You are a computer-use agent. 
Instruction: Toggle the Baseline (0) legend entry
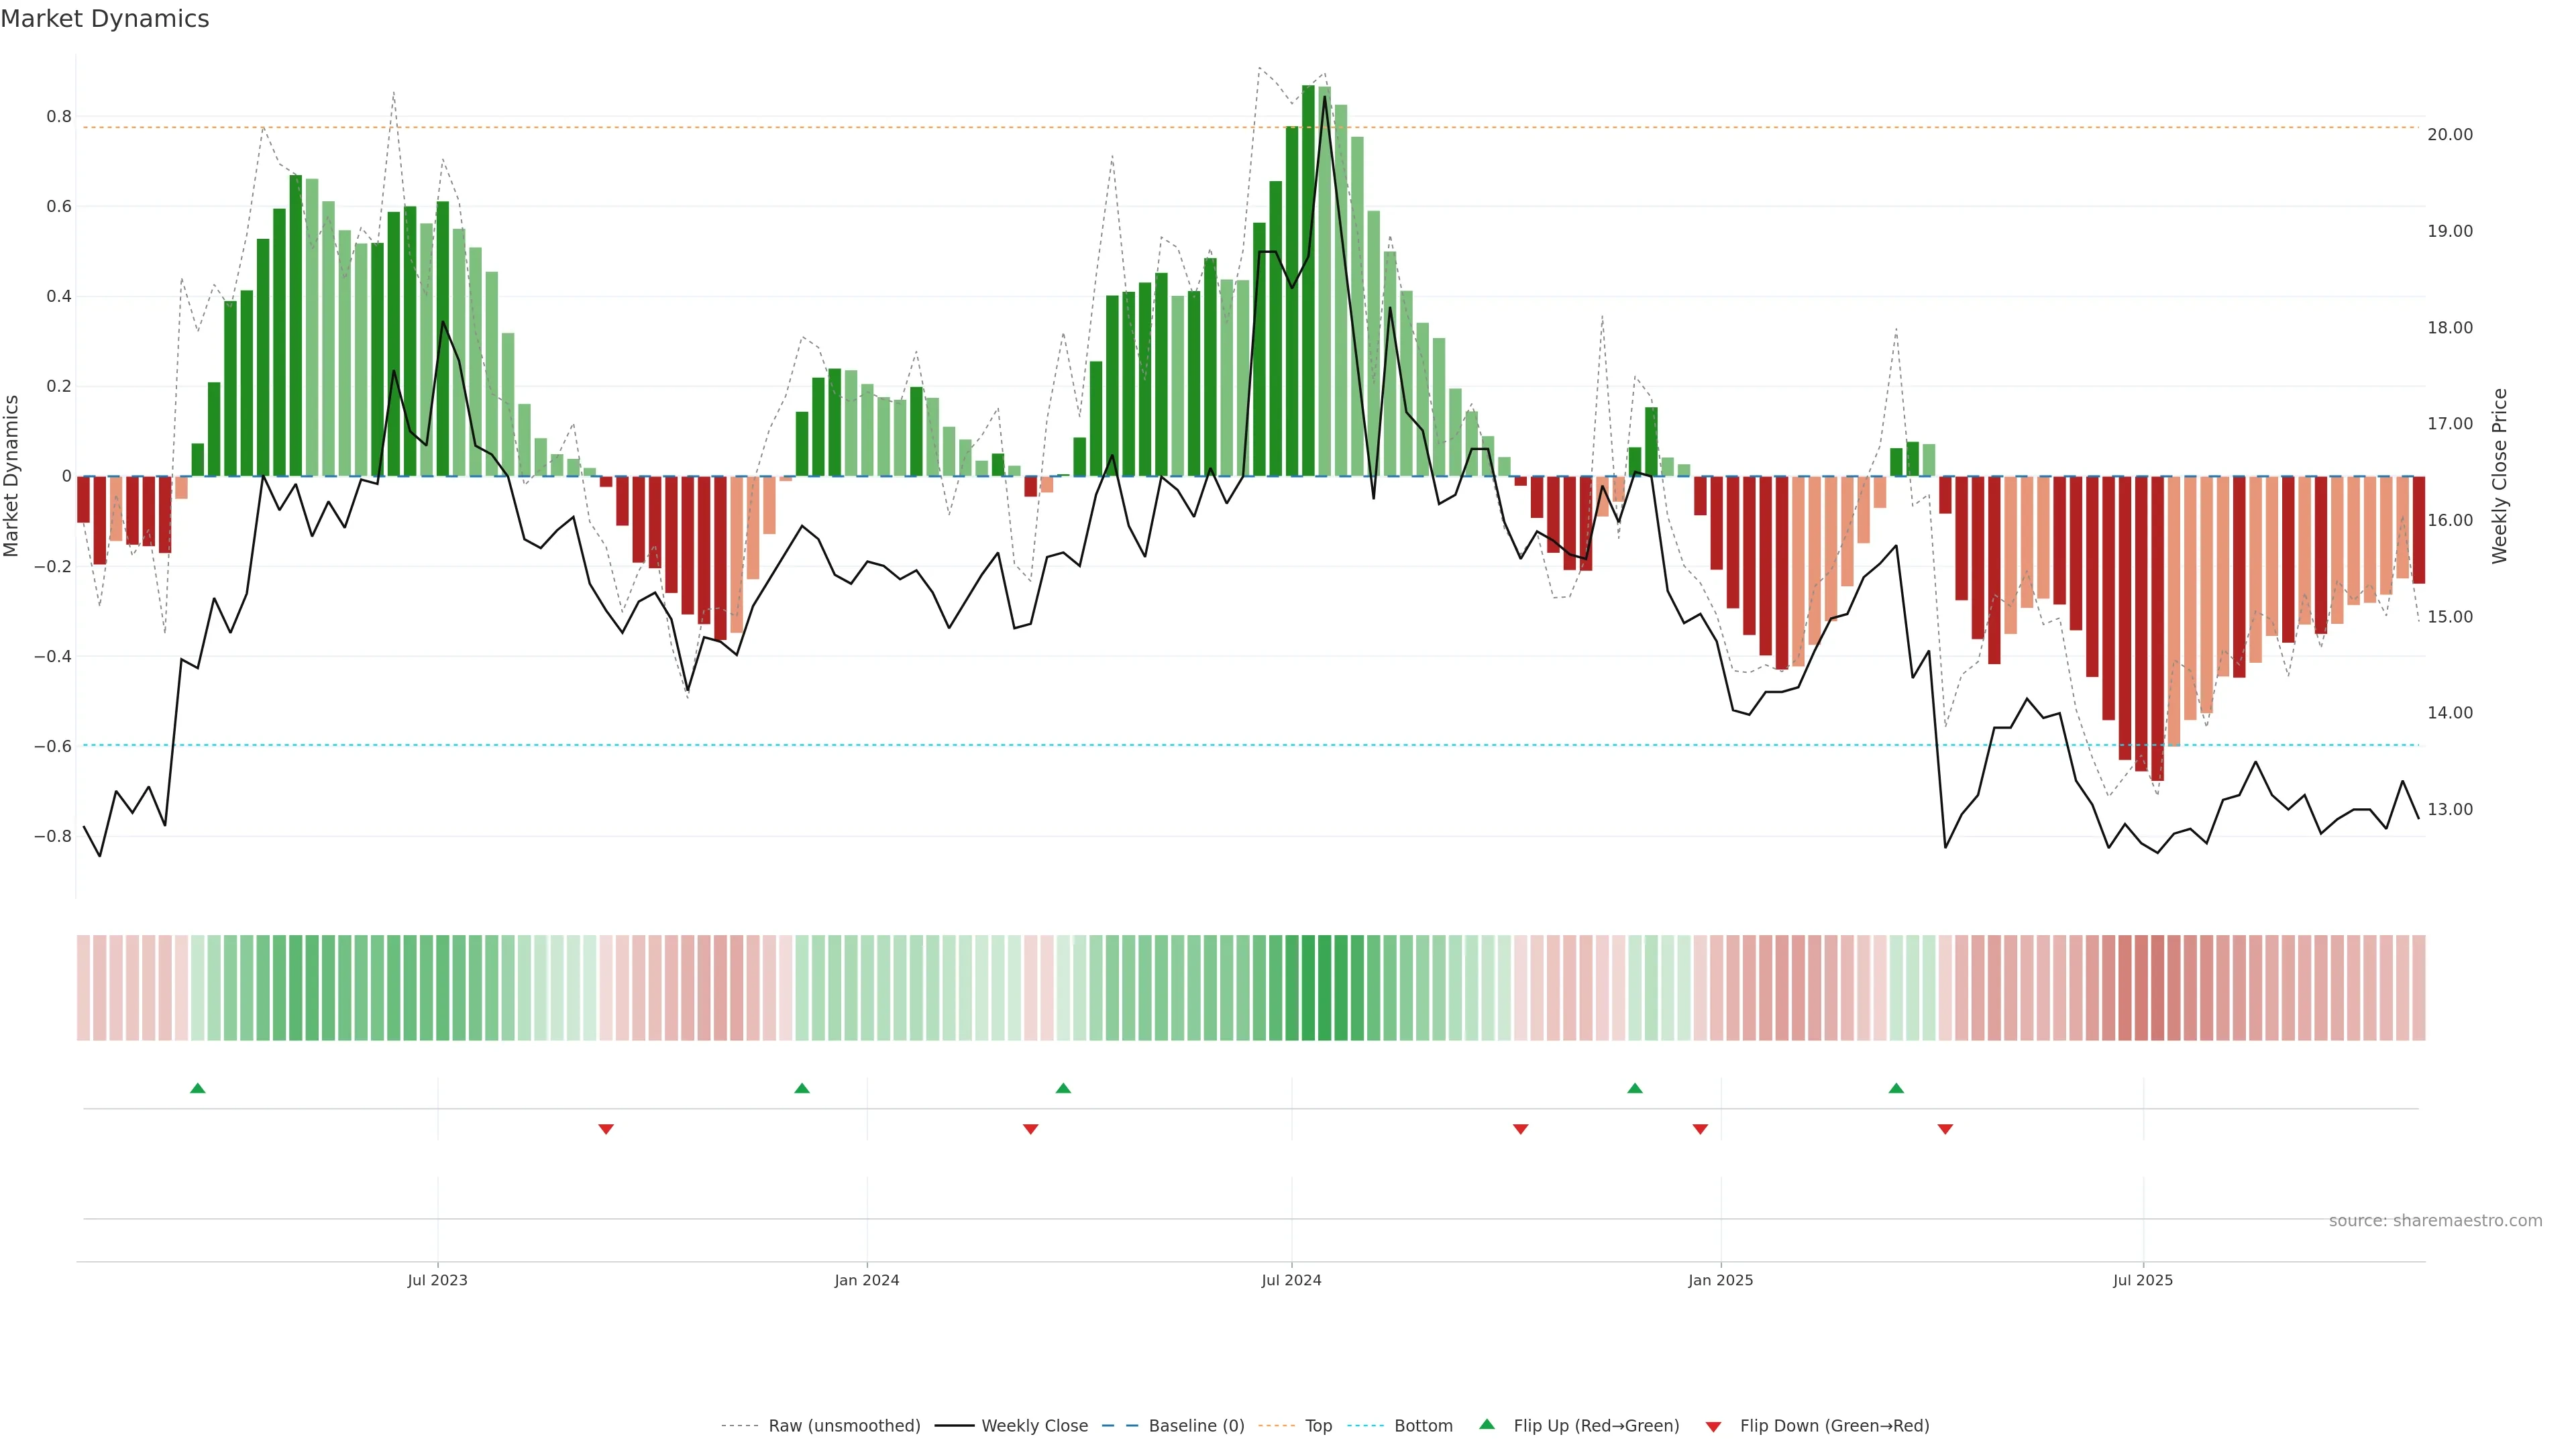tap(1196, 1426)
